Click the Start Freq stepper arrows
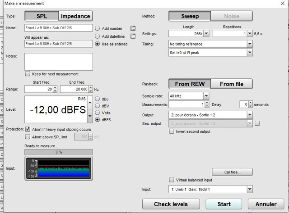This screenshot has width=289, height=213. 55,89
